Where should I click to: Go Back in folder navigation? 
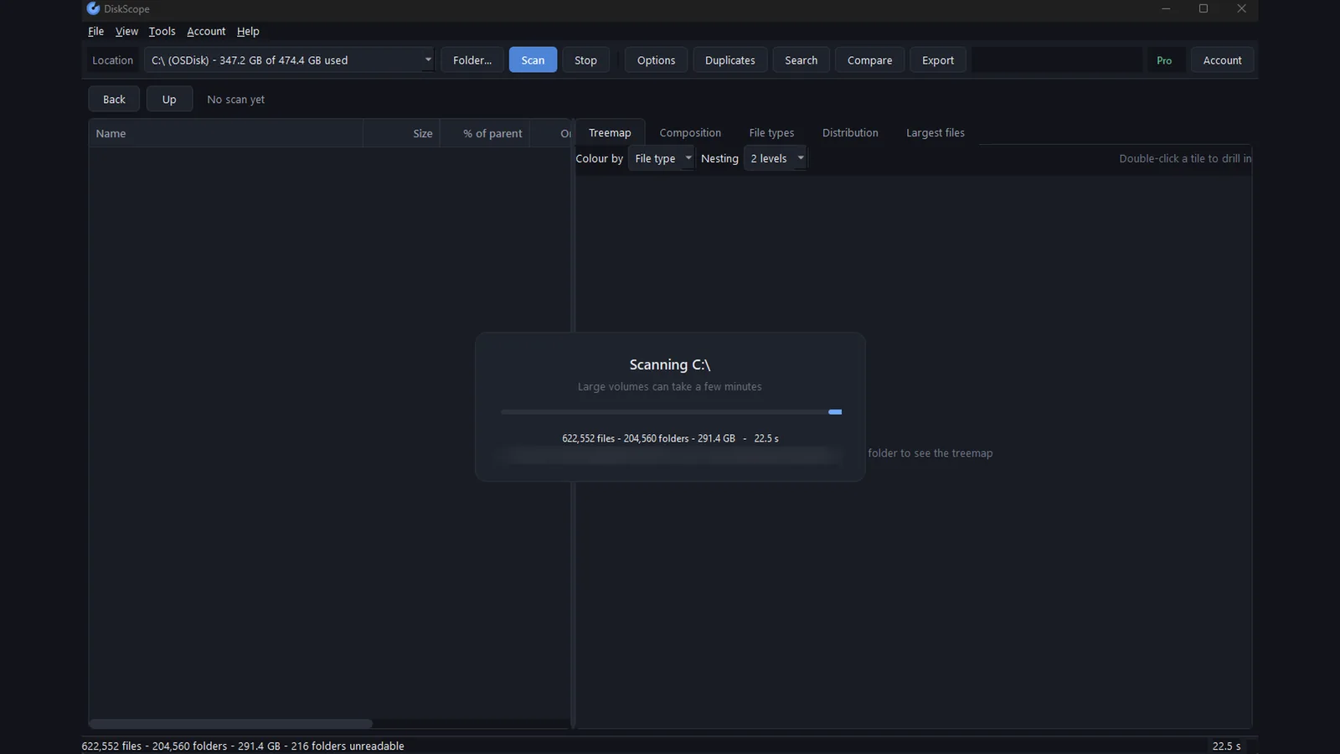coord(114,99)
